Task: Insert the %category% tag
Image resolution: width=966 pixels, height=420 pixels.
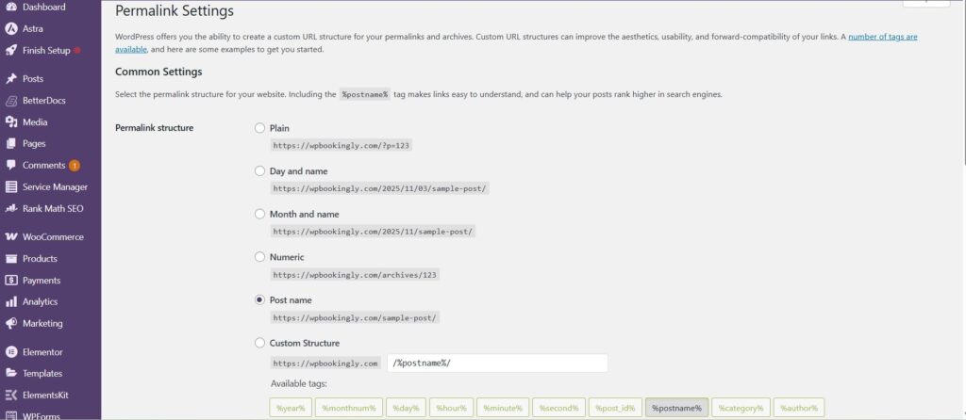Action: pyautogui.click(x=741, y=408)
